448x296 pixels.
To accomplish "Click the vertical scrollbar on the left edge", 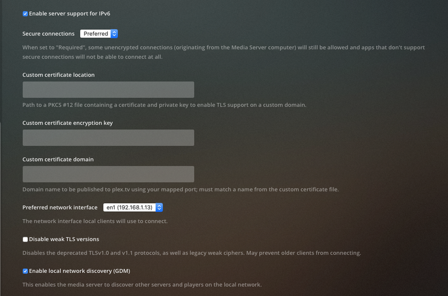I will pos(1,206).
